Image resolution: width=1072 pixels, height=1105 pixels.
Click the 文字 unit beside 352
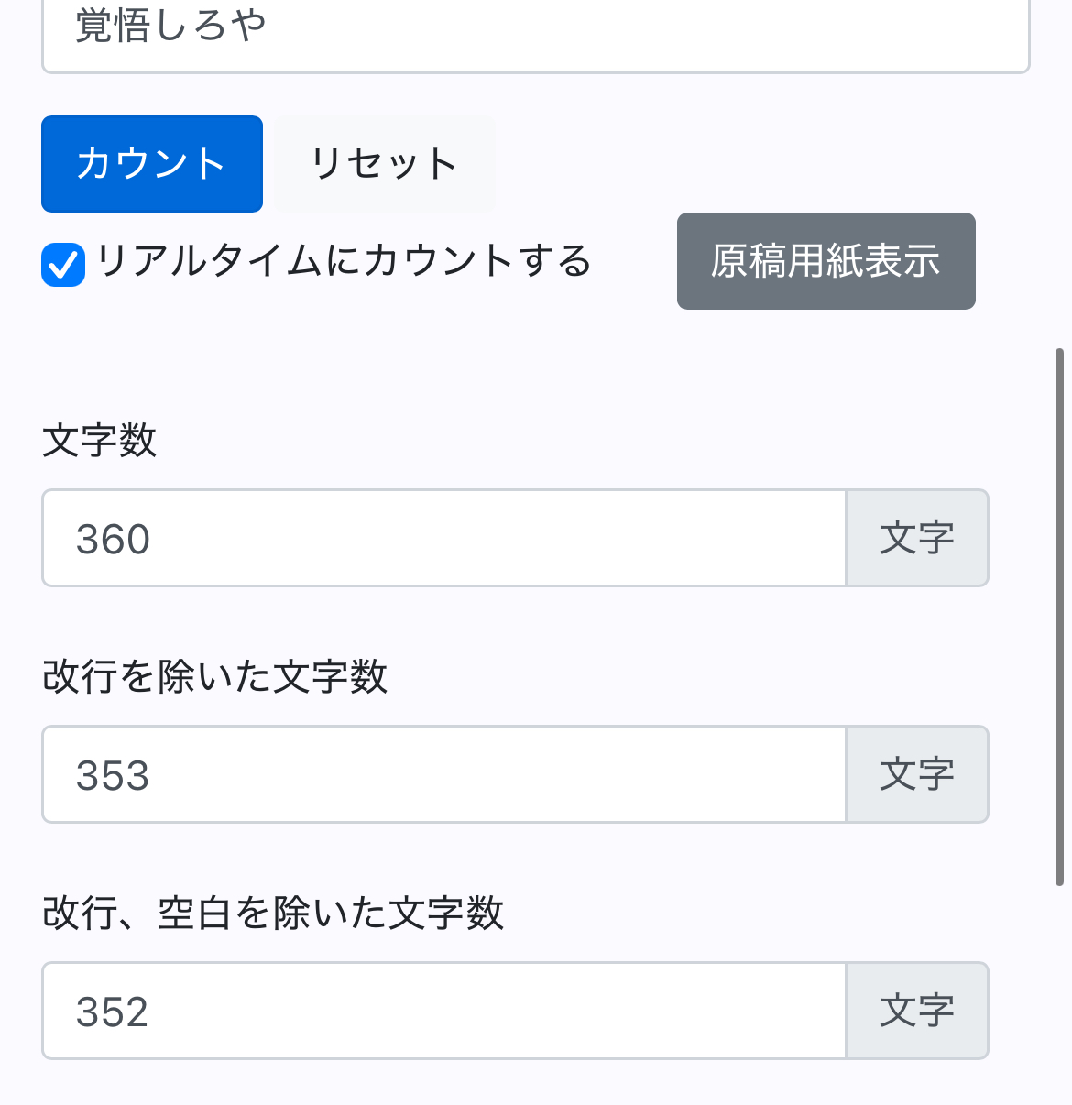[x=916, y=1012]
